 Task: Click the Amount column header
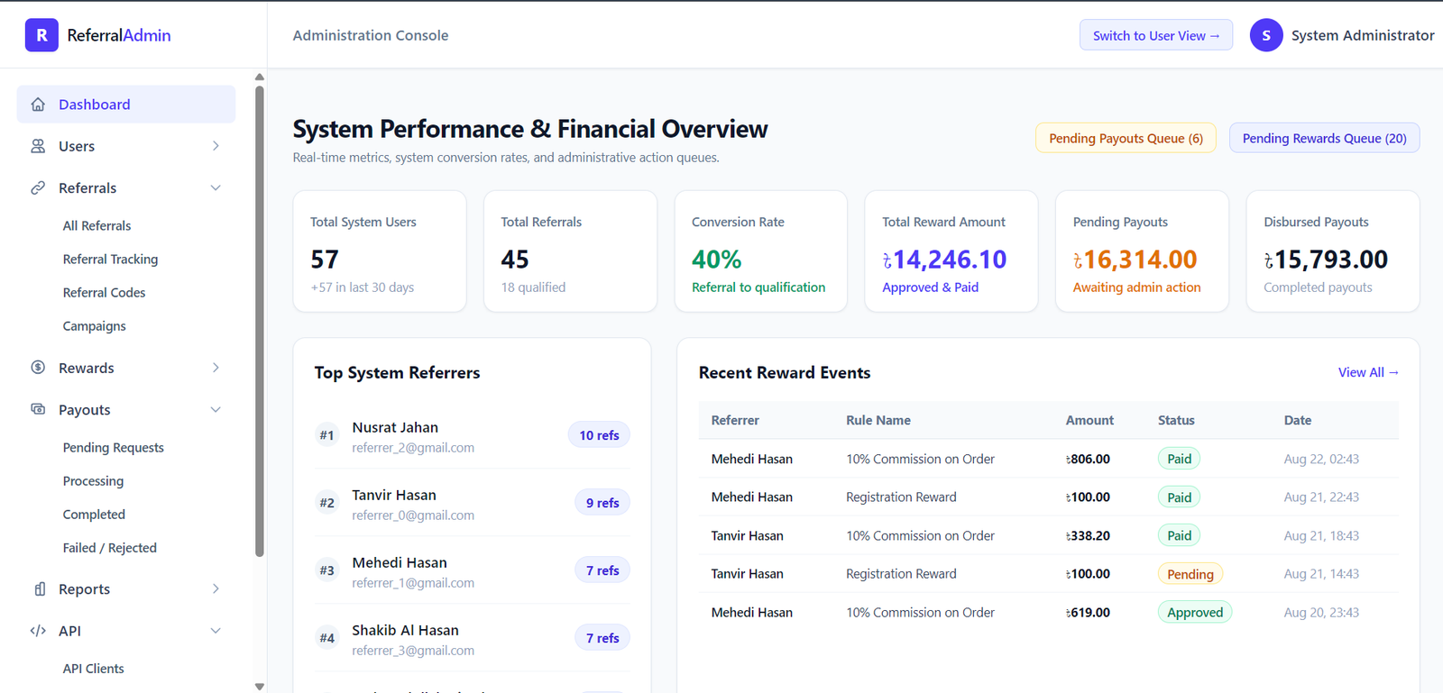pos(1089,420)
